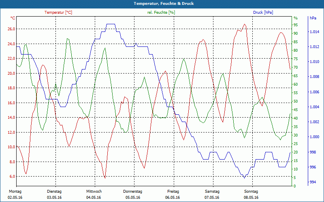Click the 'Samstag' day label

point(212,191)
